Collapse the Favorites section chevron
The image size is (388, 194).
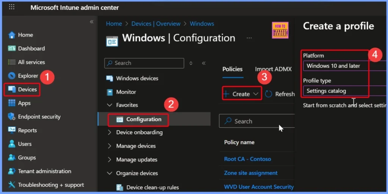(110, 105)
